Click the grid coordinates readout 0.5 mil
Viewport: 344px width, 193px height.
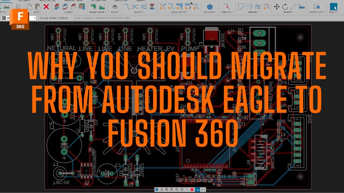point(54,18)
